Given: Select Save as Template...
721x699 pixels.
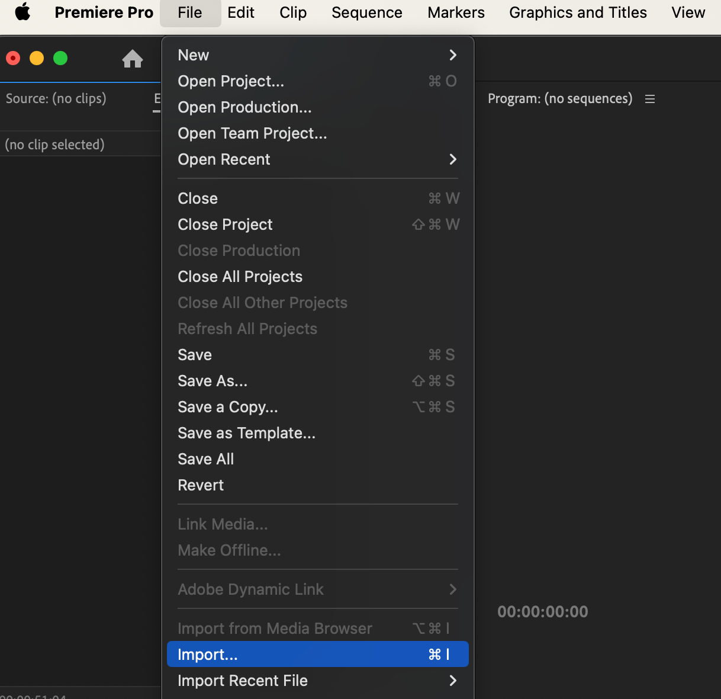Looking at the screenshot, I should 318,433.
